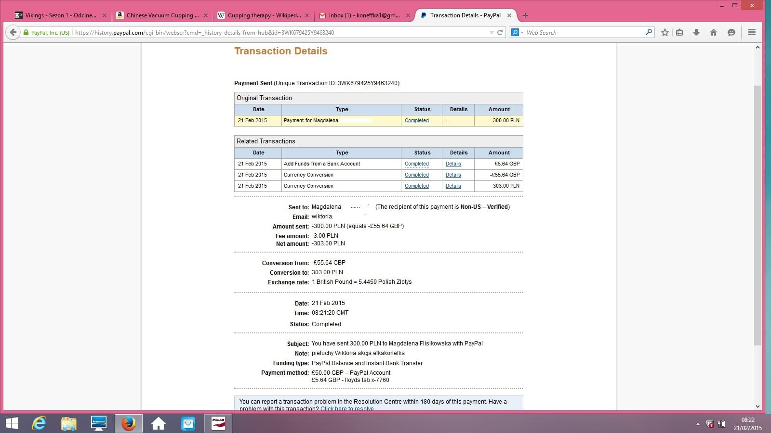
Task: Click Completed link for Add Funds row
Action: click(417, 164)
